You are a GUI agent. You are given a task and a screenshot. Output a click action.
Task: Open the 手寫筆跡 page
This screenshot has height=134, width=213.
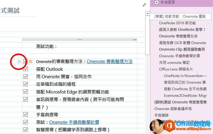tap(161, 115)
